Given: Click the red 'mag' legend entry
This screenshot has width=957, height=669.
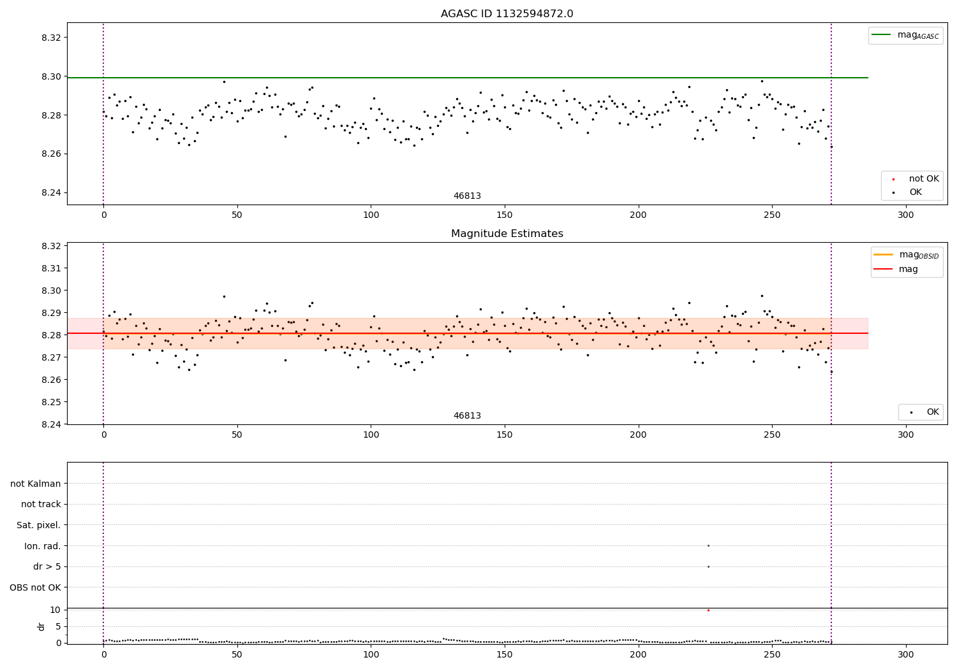Looking at the screenshot, I should pos(896,270).
